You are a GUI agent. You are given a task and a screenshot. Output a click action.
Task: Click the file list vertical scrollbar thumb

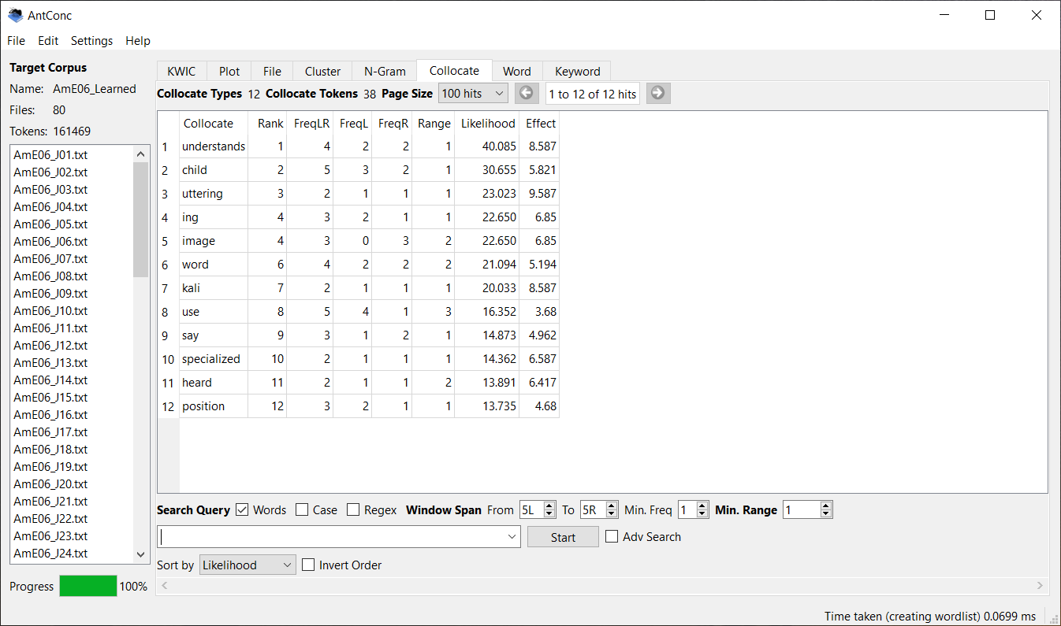pyautogui.click(x=141, y=220)
